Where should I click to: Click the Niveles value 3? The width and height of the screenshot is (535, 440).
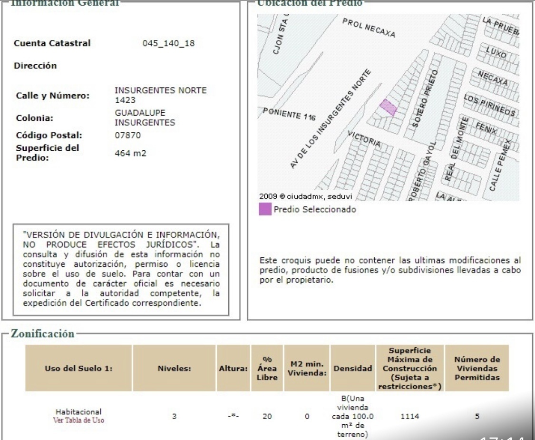175,416
